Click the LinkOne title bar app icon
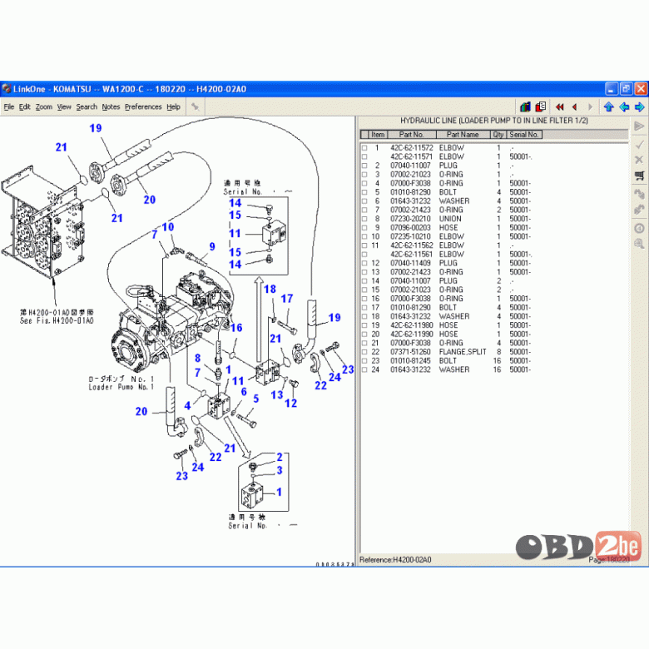Image resolution: width=649 pixels, height=649 pixels. coord(6,88)
